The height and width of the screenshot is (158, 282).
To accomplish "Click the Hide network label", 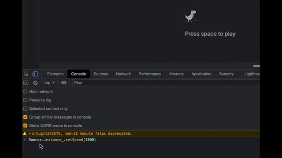I will click(41, 92).
